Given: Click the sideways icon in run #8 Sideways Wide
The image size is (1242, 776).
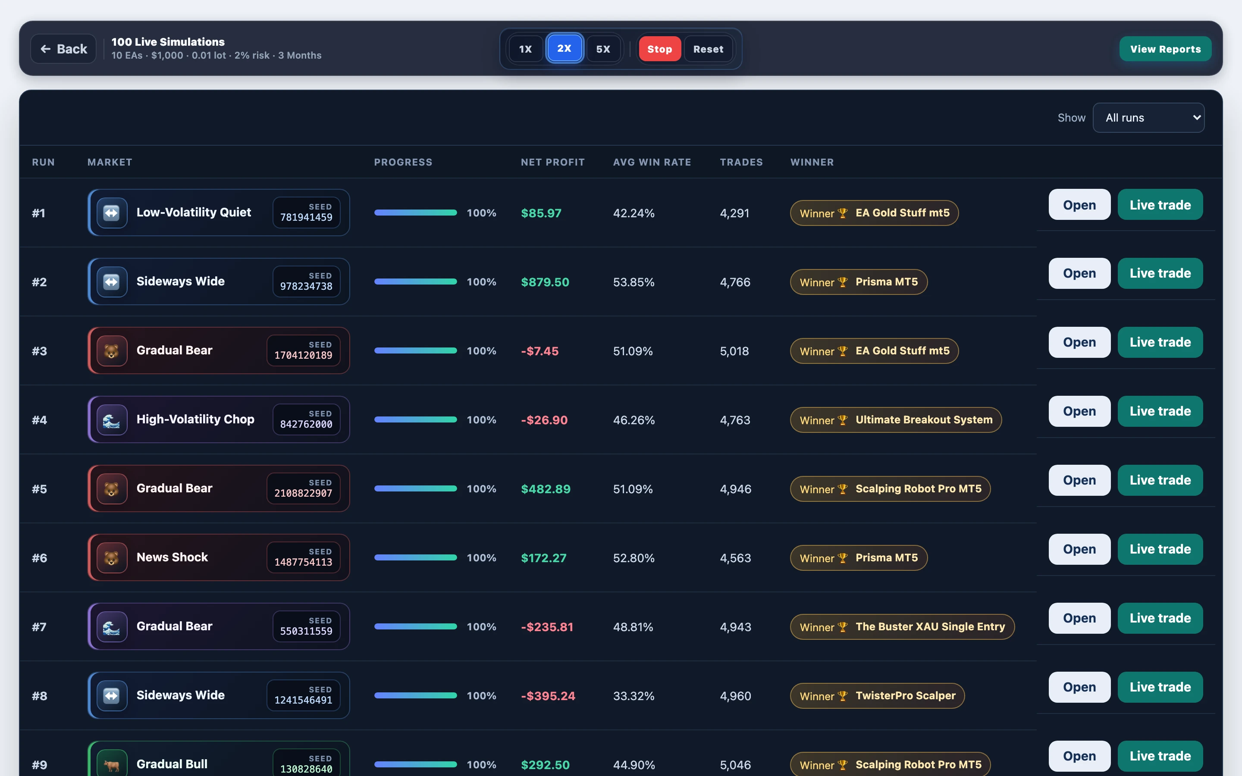Looking at the screenshot, I should coord(111,695).
